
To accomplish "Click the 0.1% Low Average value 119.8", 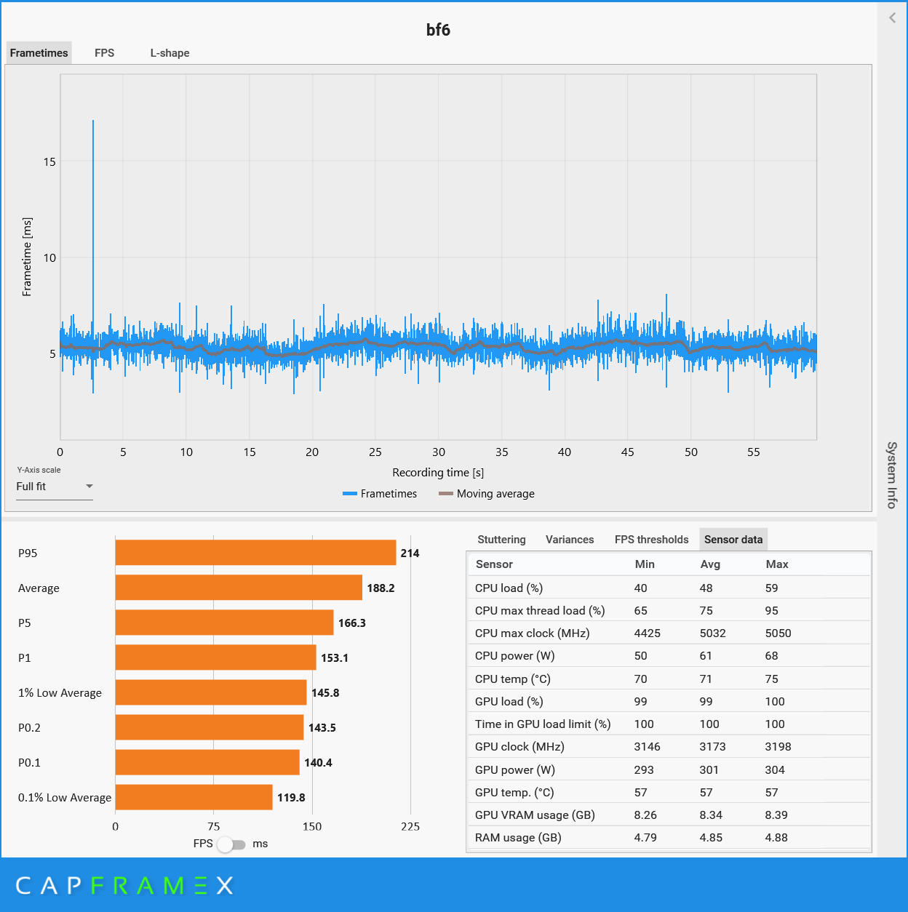I will (291, 797).
